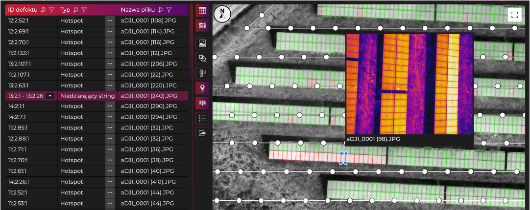Screen dimensions: 530x210
Task: Sort by Nazwa pliku column
Action: click(x=161, y=10)
